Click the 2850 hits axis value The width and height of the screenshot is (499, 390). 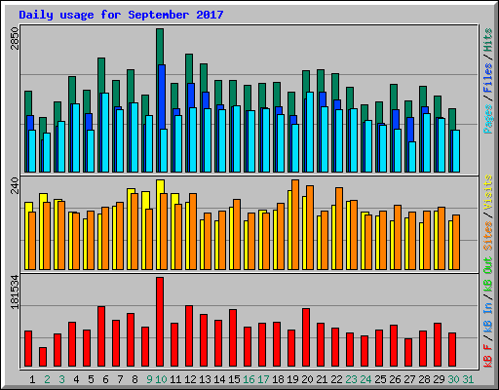coord(15,38)
